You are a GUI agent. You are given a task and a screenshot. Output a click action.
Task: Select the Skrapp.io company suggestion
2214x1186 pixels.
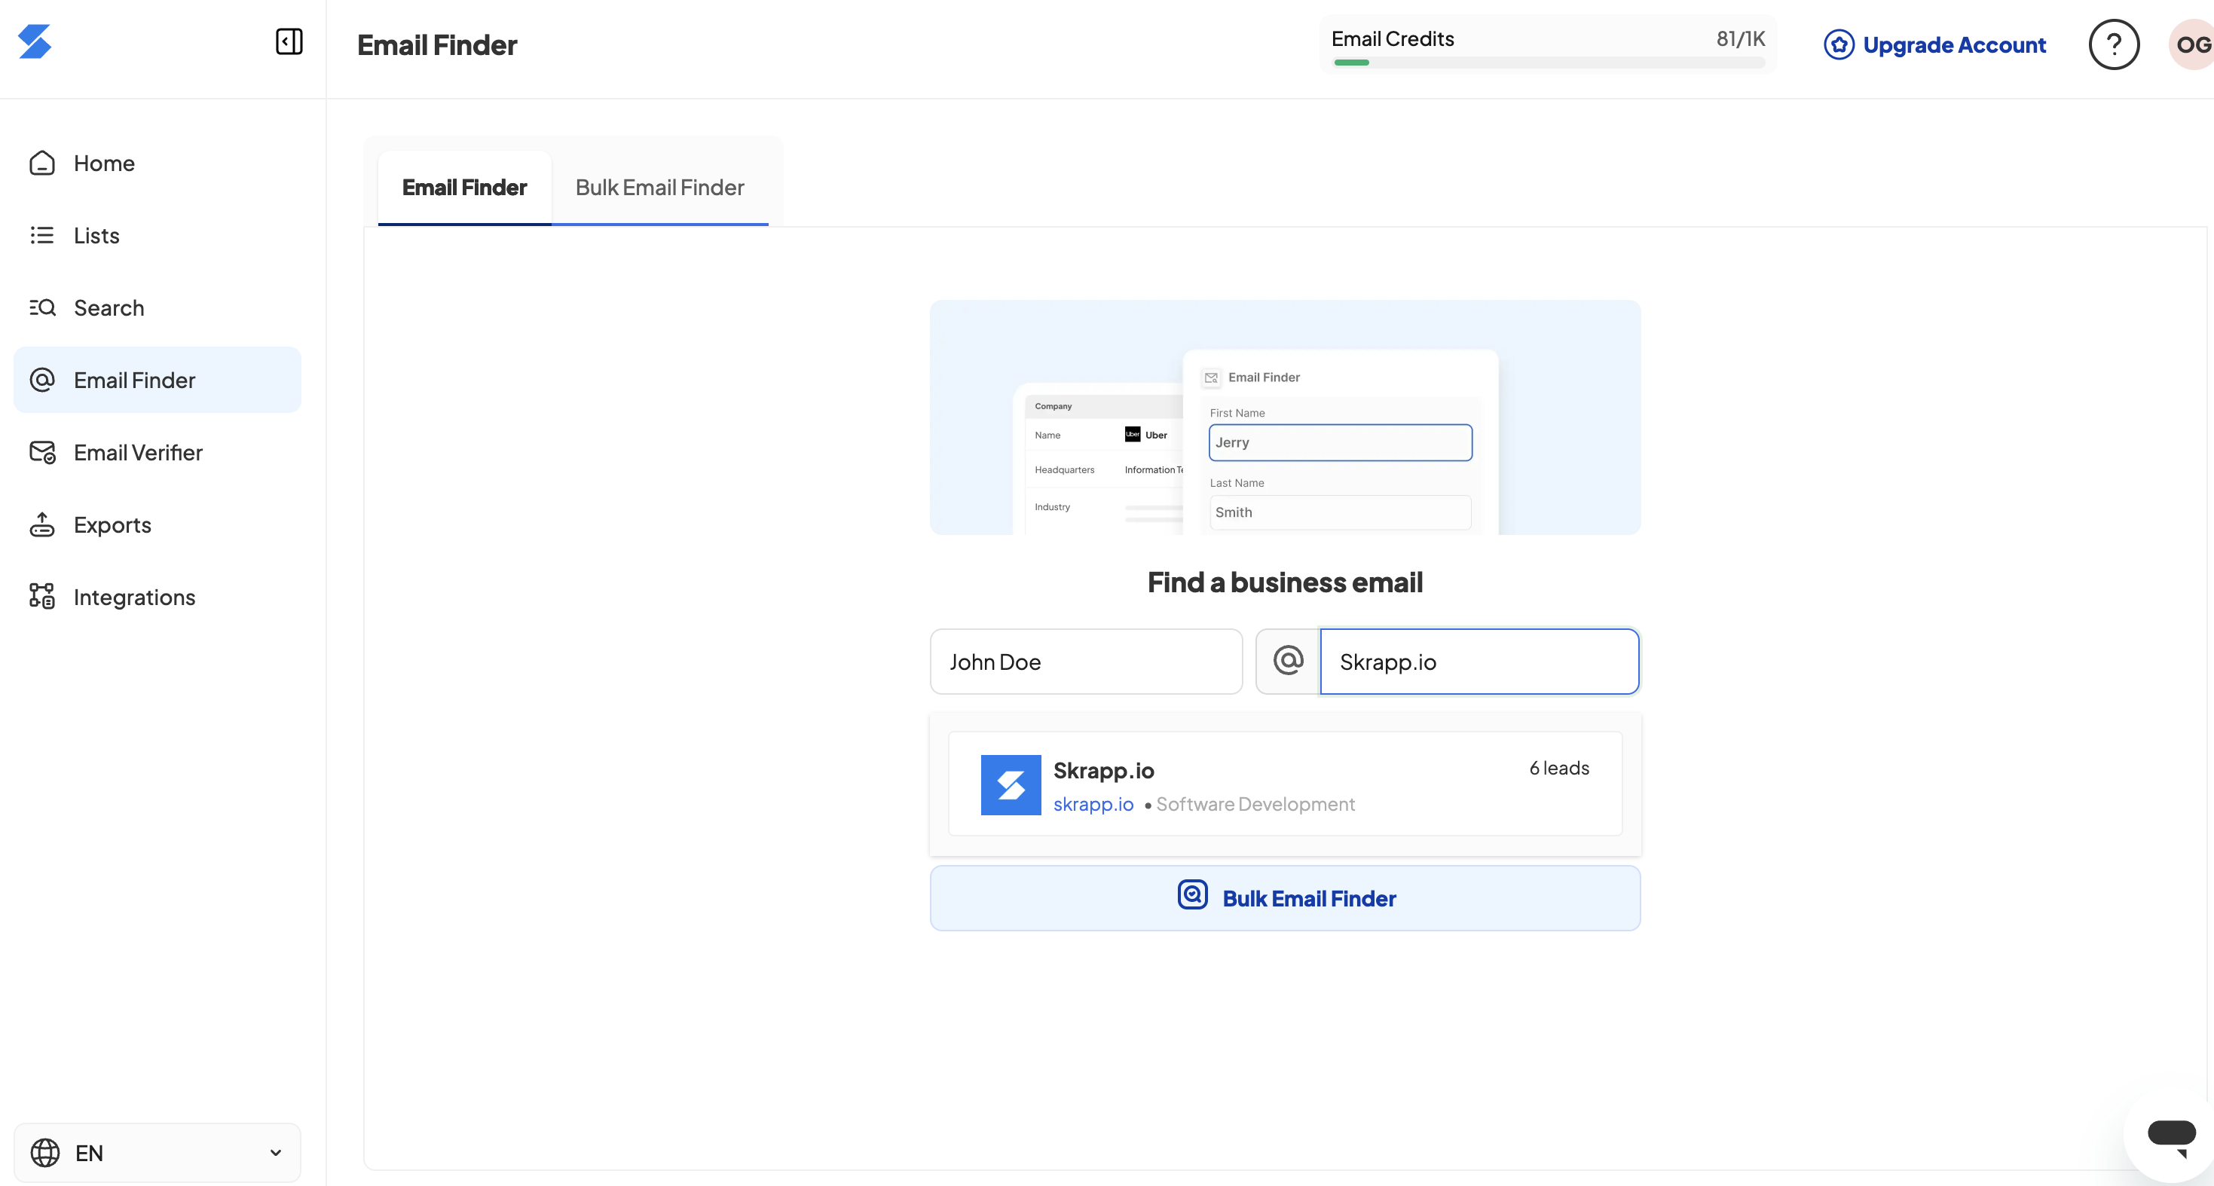point(1285,784)
